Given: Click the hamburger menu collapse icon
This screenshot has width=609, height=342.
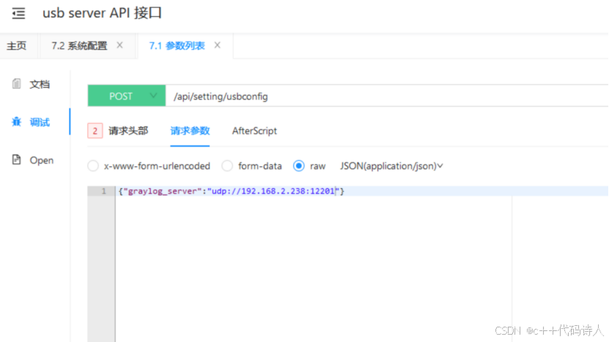Looking at the screenshot, I should coord(18,13).
